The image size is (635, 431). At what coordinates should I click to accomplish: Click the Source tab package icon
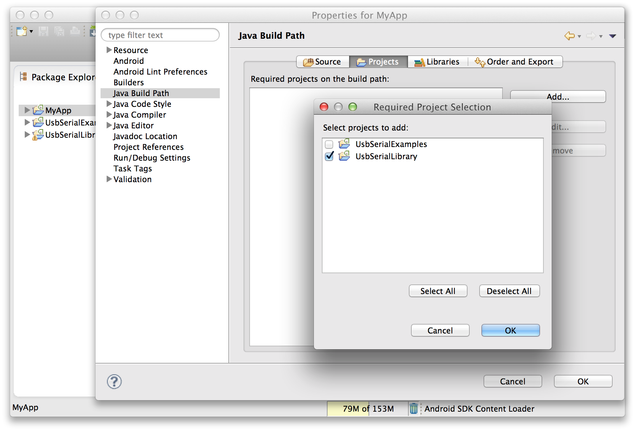[308, 62]
